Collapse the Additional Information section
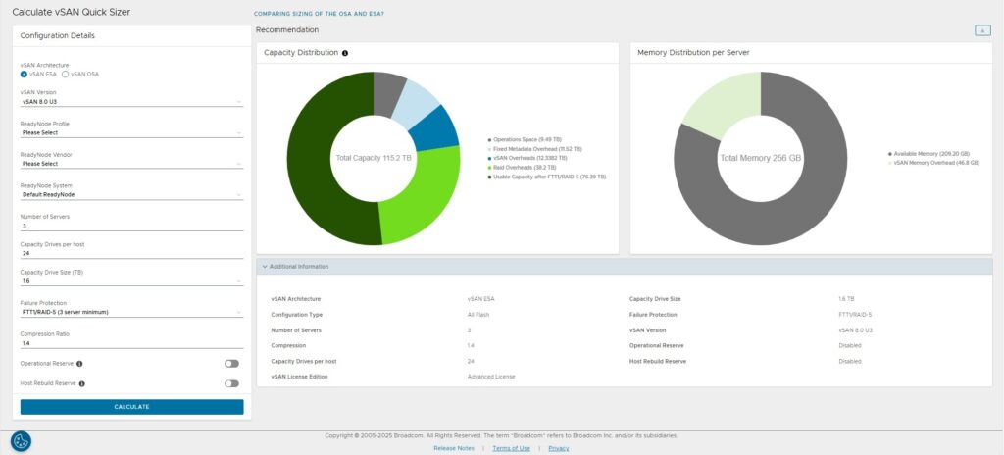 coord(625,266)
